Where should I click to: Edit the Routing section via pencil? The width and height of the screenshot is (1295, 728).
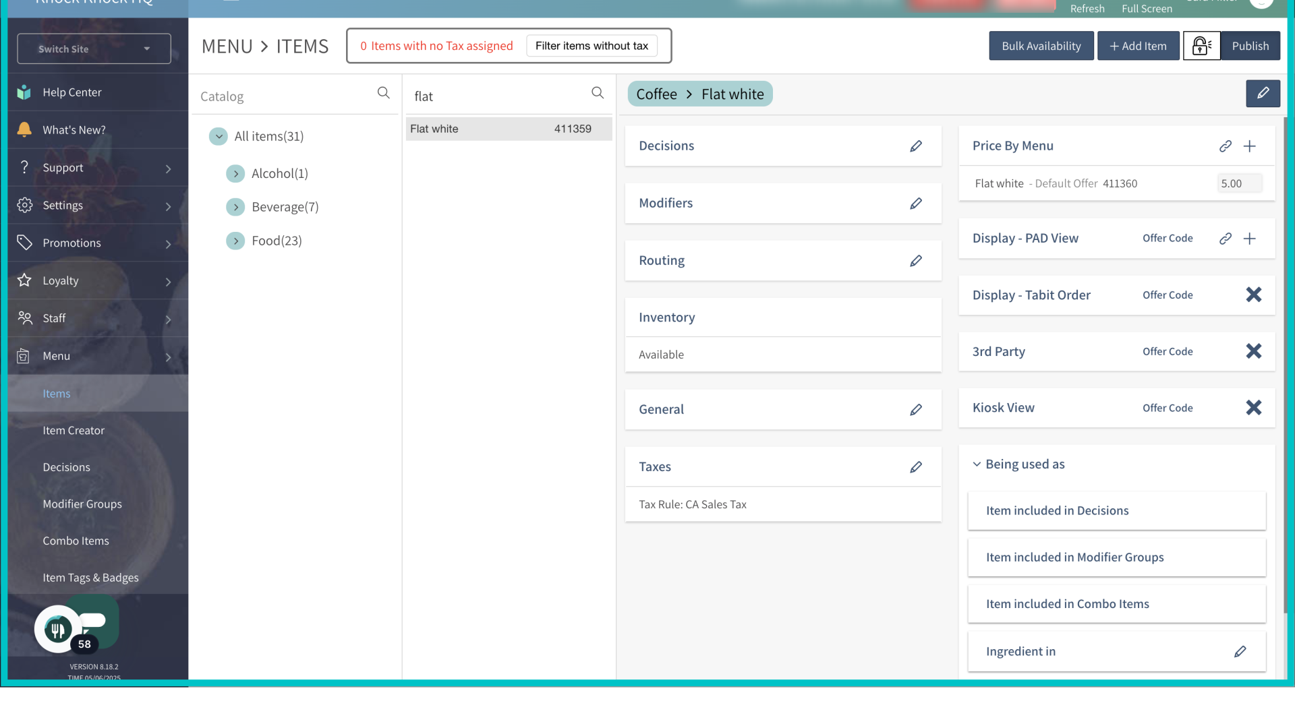[x=915, y=261]
